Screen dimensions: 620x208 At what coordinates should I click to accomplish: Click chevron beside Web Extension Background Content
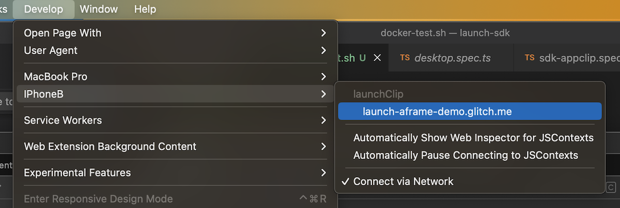[x=323, y=147]
